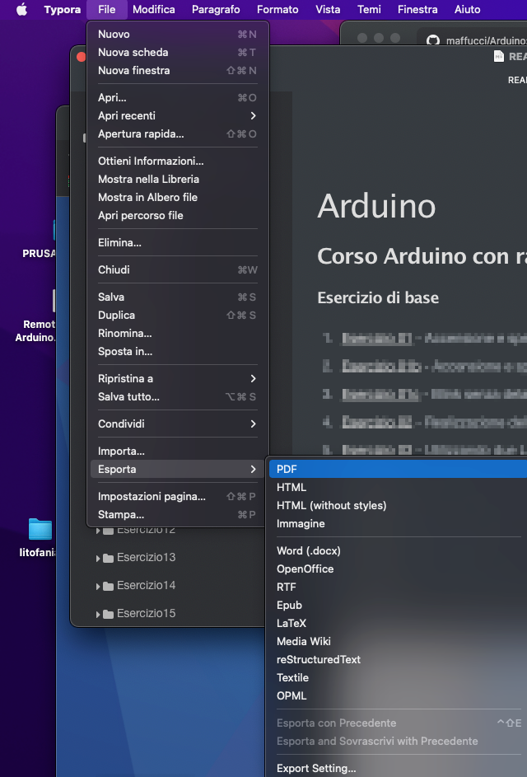Click the README markdown file icon in title bar

(499, 56)
